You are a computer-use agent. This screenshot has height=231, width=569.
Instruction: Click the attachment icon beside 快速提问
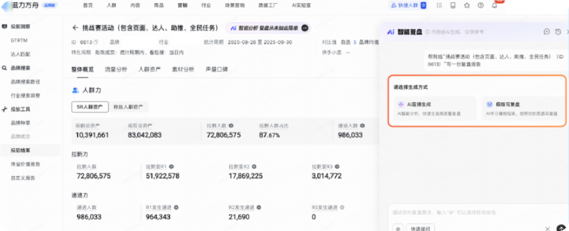pyautogui.click(x=398, y=229)
